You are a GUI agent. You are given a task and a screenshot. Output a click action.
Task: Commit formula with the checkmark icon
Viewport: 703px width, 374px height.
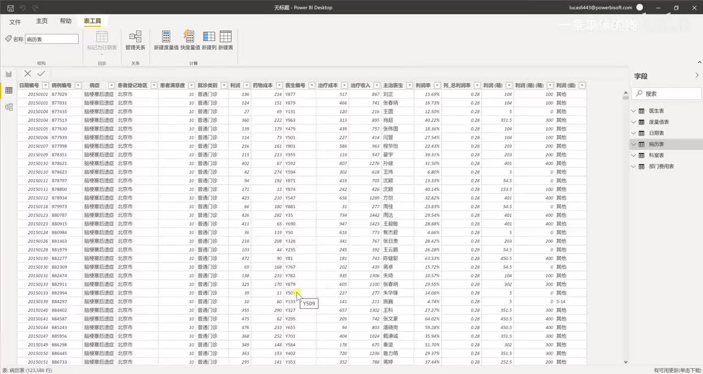pos(41,73)
